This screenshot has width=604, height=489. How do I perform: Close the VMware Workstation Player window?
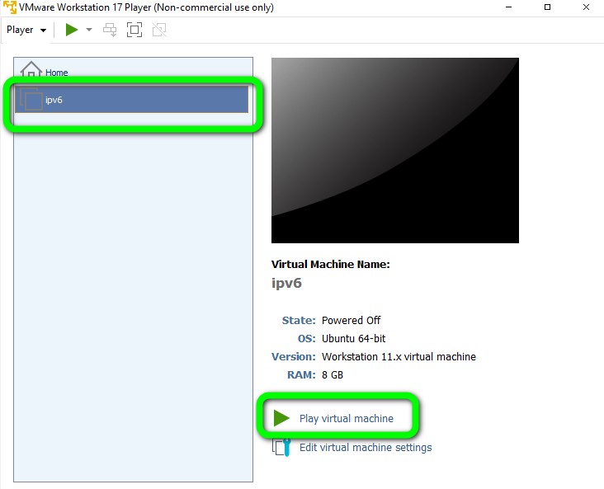585,7
